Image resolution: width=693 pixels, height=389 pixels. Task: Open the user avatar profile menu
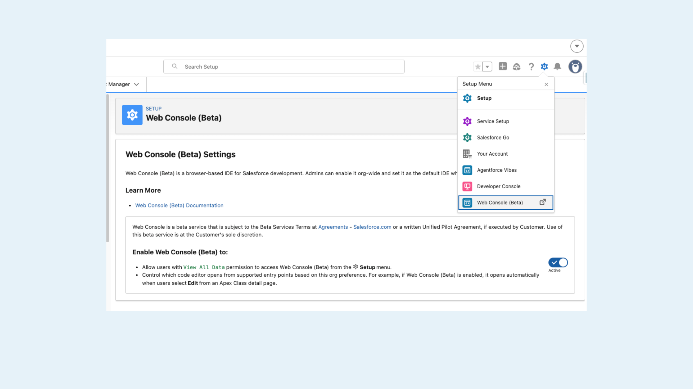[x=575, y=67]
